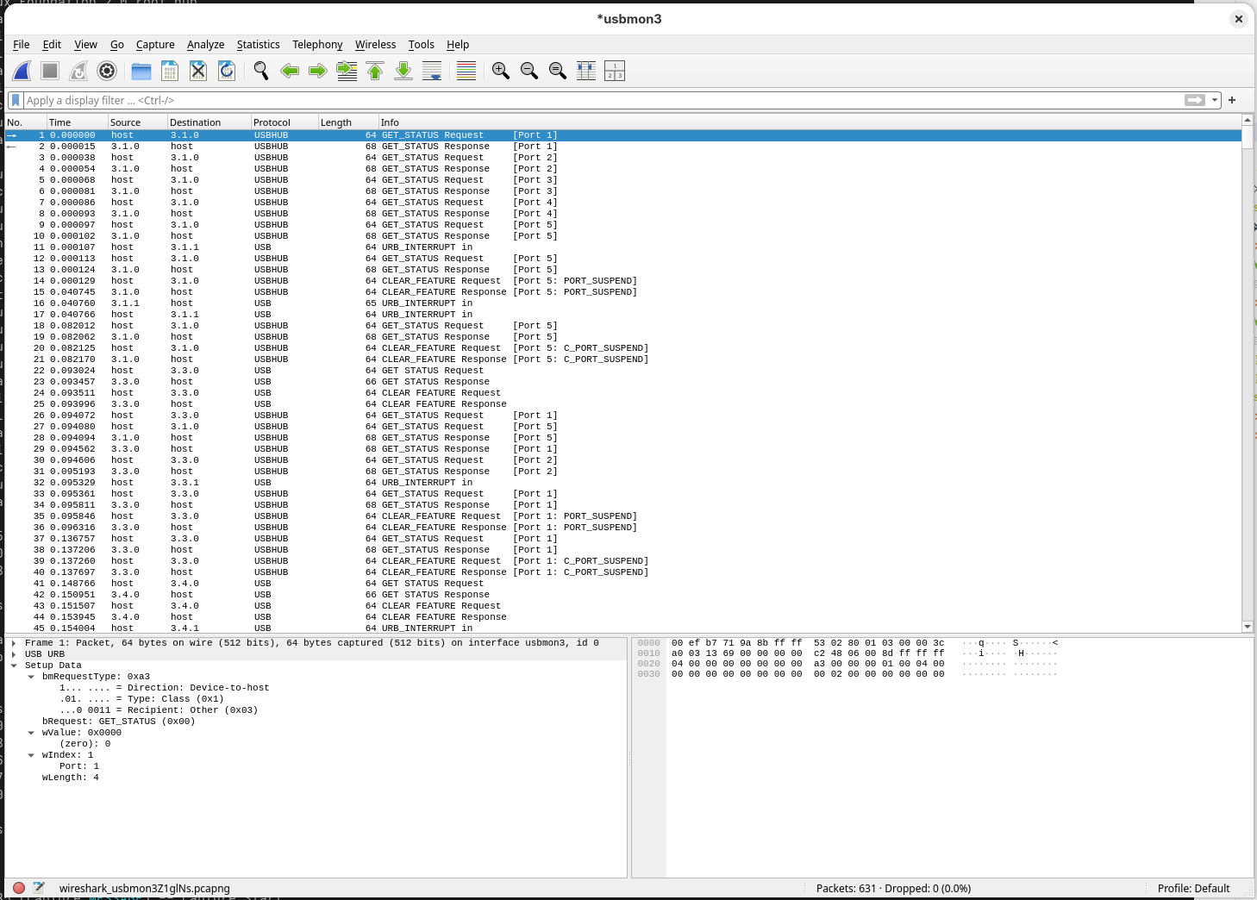
Task: Select packet 15 CLEAR_FEATURE Response
Action: click(345, 291)
